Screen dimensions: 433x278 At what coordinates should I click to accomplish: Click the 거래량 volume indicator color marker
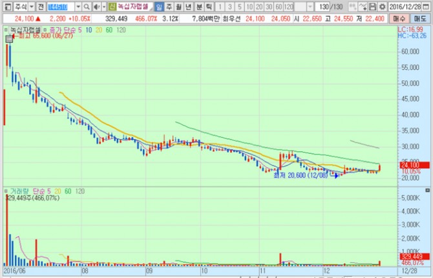pos(5,192)
